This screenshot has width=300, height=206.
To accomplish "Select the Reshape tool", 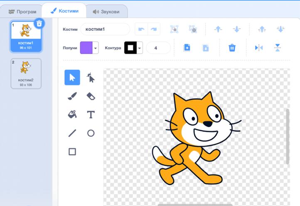I will coord(91,78).
